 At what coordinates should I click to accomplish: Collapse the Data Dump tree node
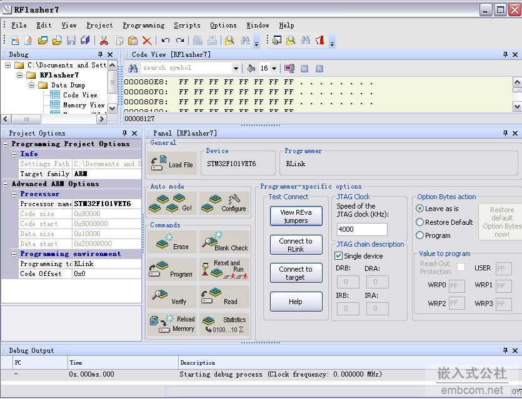point(32,85)
